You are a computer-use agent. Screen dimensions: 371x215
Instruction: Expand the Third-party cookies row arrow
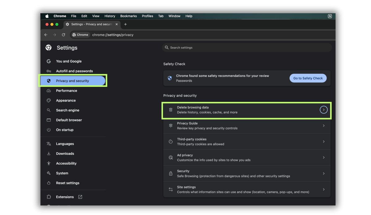coord(323,142)
